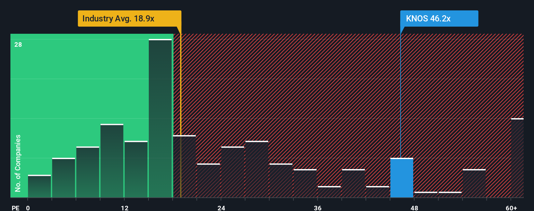Click the x-axis tick label 12
534x211 pixels.
125,208
